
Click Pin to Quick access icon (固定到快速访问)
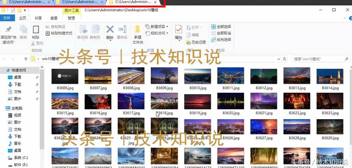point(9,30)
